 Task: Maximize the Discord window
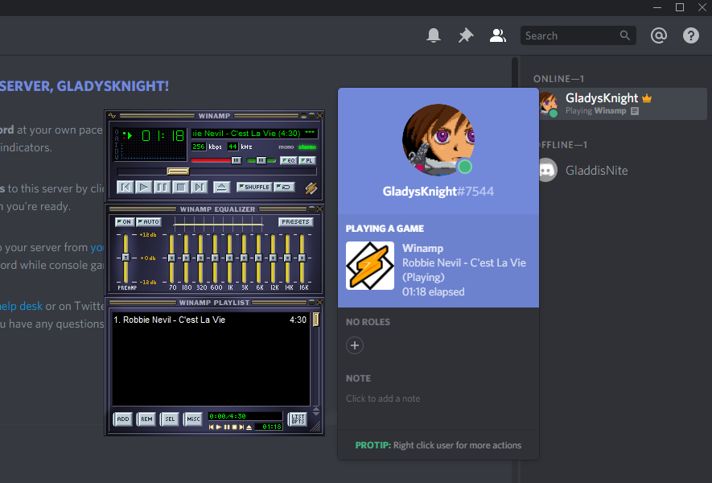680,7
